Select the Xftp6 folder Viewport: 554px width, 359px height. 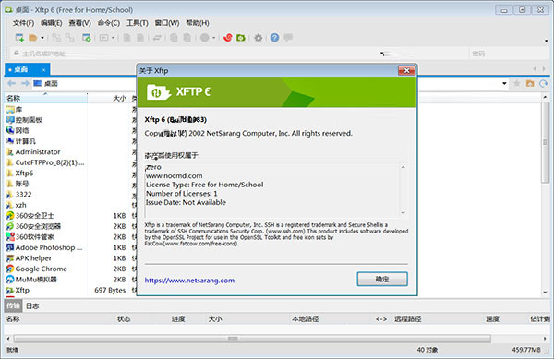19,173
